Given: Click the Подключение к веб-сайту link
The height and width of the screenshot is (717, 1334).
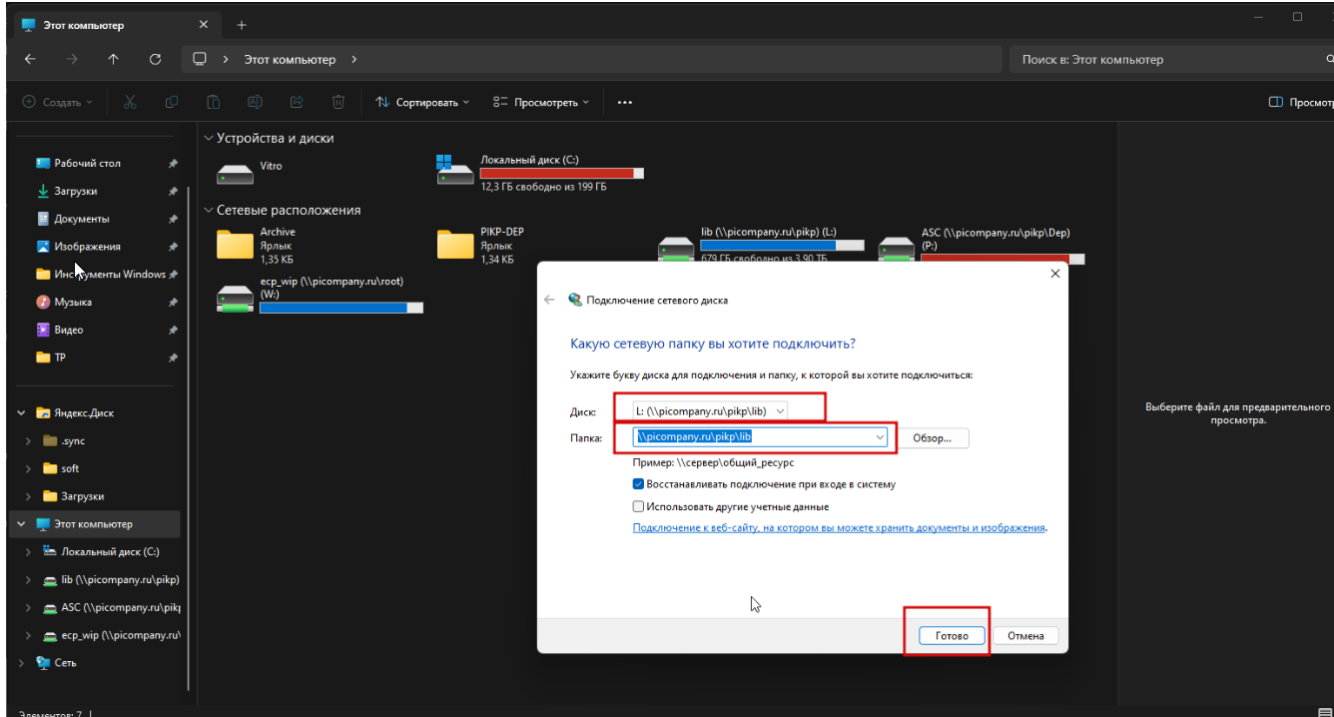Looking at the screenshot, I should (x=839, y=528).
